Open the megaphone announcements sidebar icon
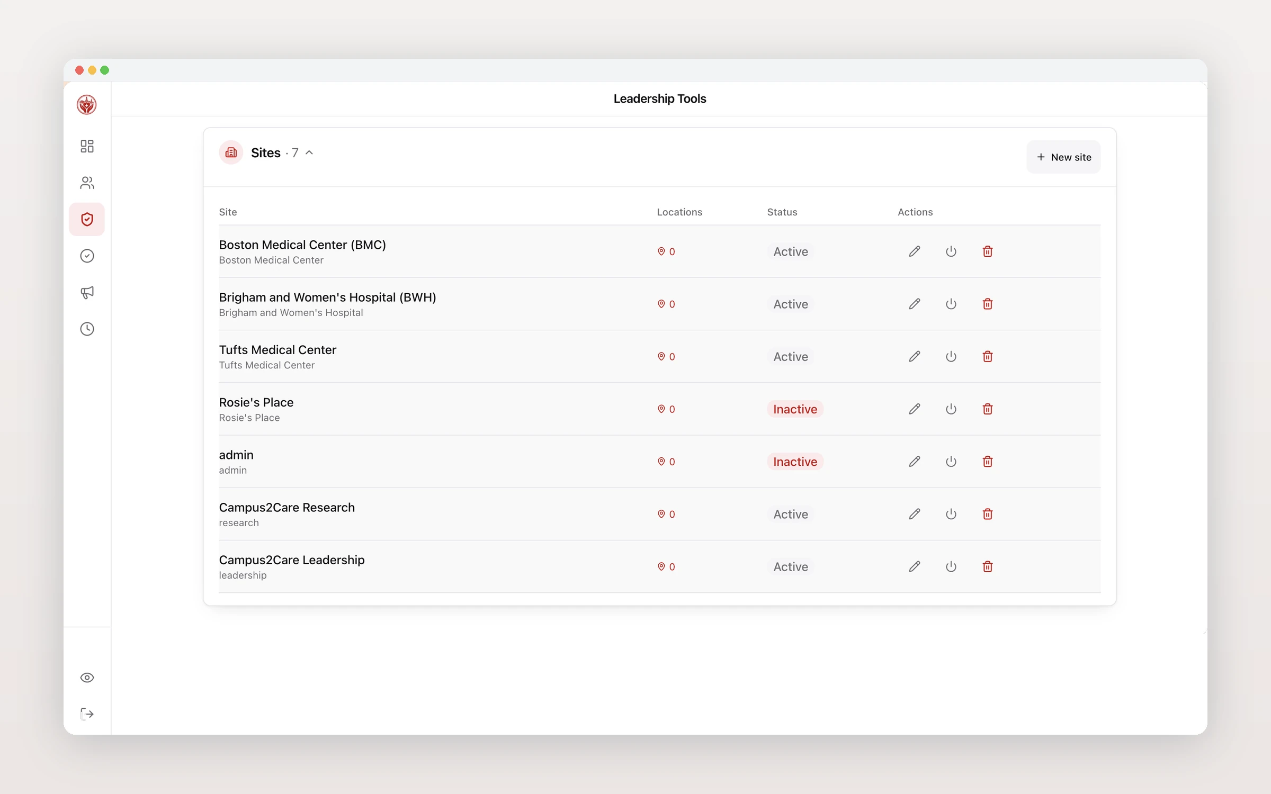 87,292
